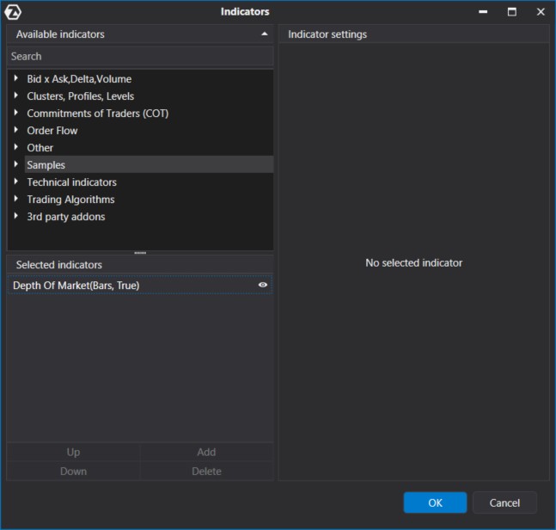
Task: Select Depth Of Market(Bars, True) indicator
Action: click(x=76, y=285)
